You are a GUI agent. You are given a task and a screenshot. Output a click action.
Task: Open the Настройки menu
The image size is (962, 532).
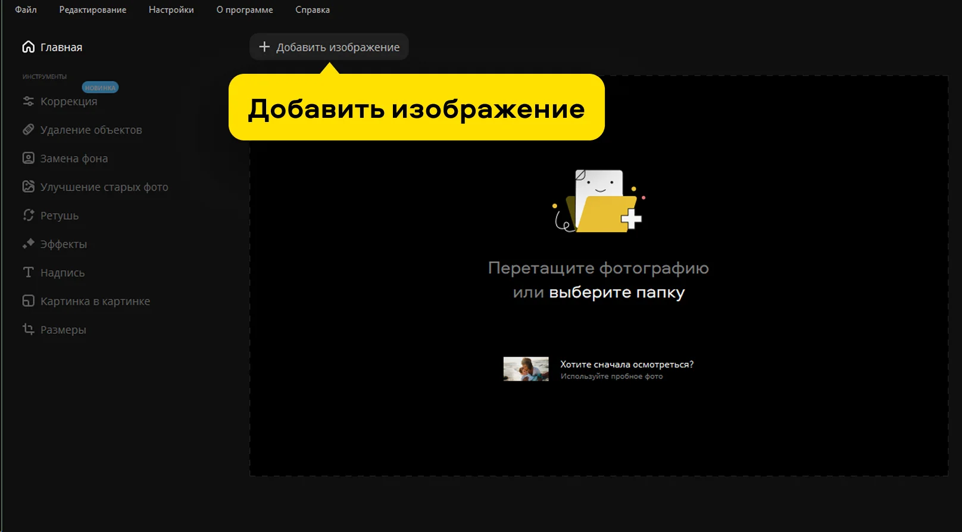pyautogui.click(x=171, y=10)
